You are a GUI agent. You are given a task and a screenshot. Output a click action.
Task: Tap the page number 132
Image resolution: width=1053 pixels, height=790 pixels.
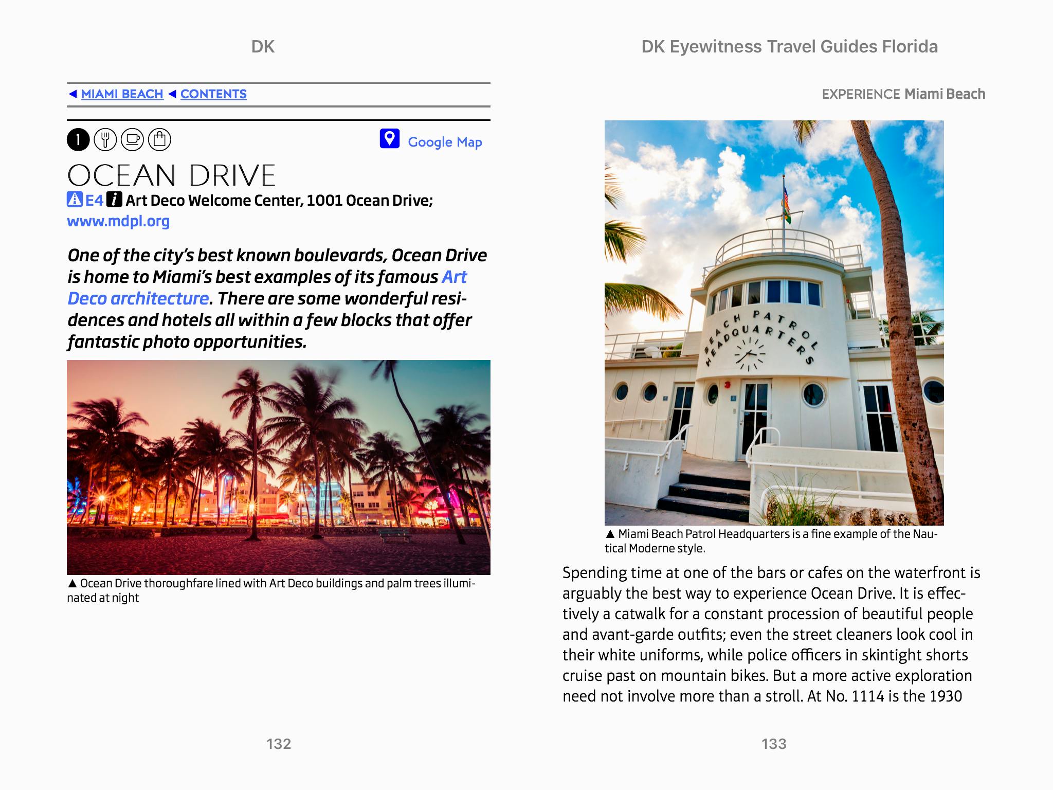pyautogui.click(x=279, y=744)
